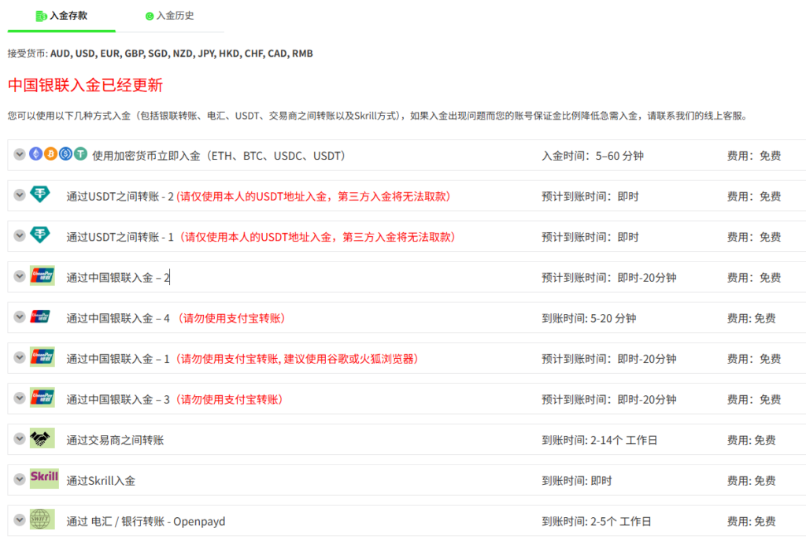Expand 中国银联入金 – 2 row arrow
The image size is (806, 547).
(x=20, y=276)
